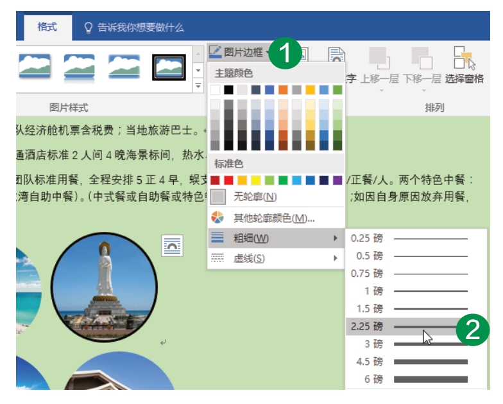Screen dimensions: 503x404
Task: Pick the white theme color swatch
Action: point(215,90)
